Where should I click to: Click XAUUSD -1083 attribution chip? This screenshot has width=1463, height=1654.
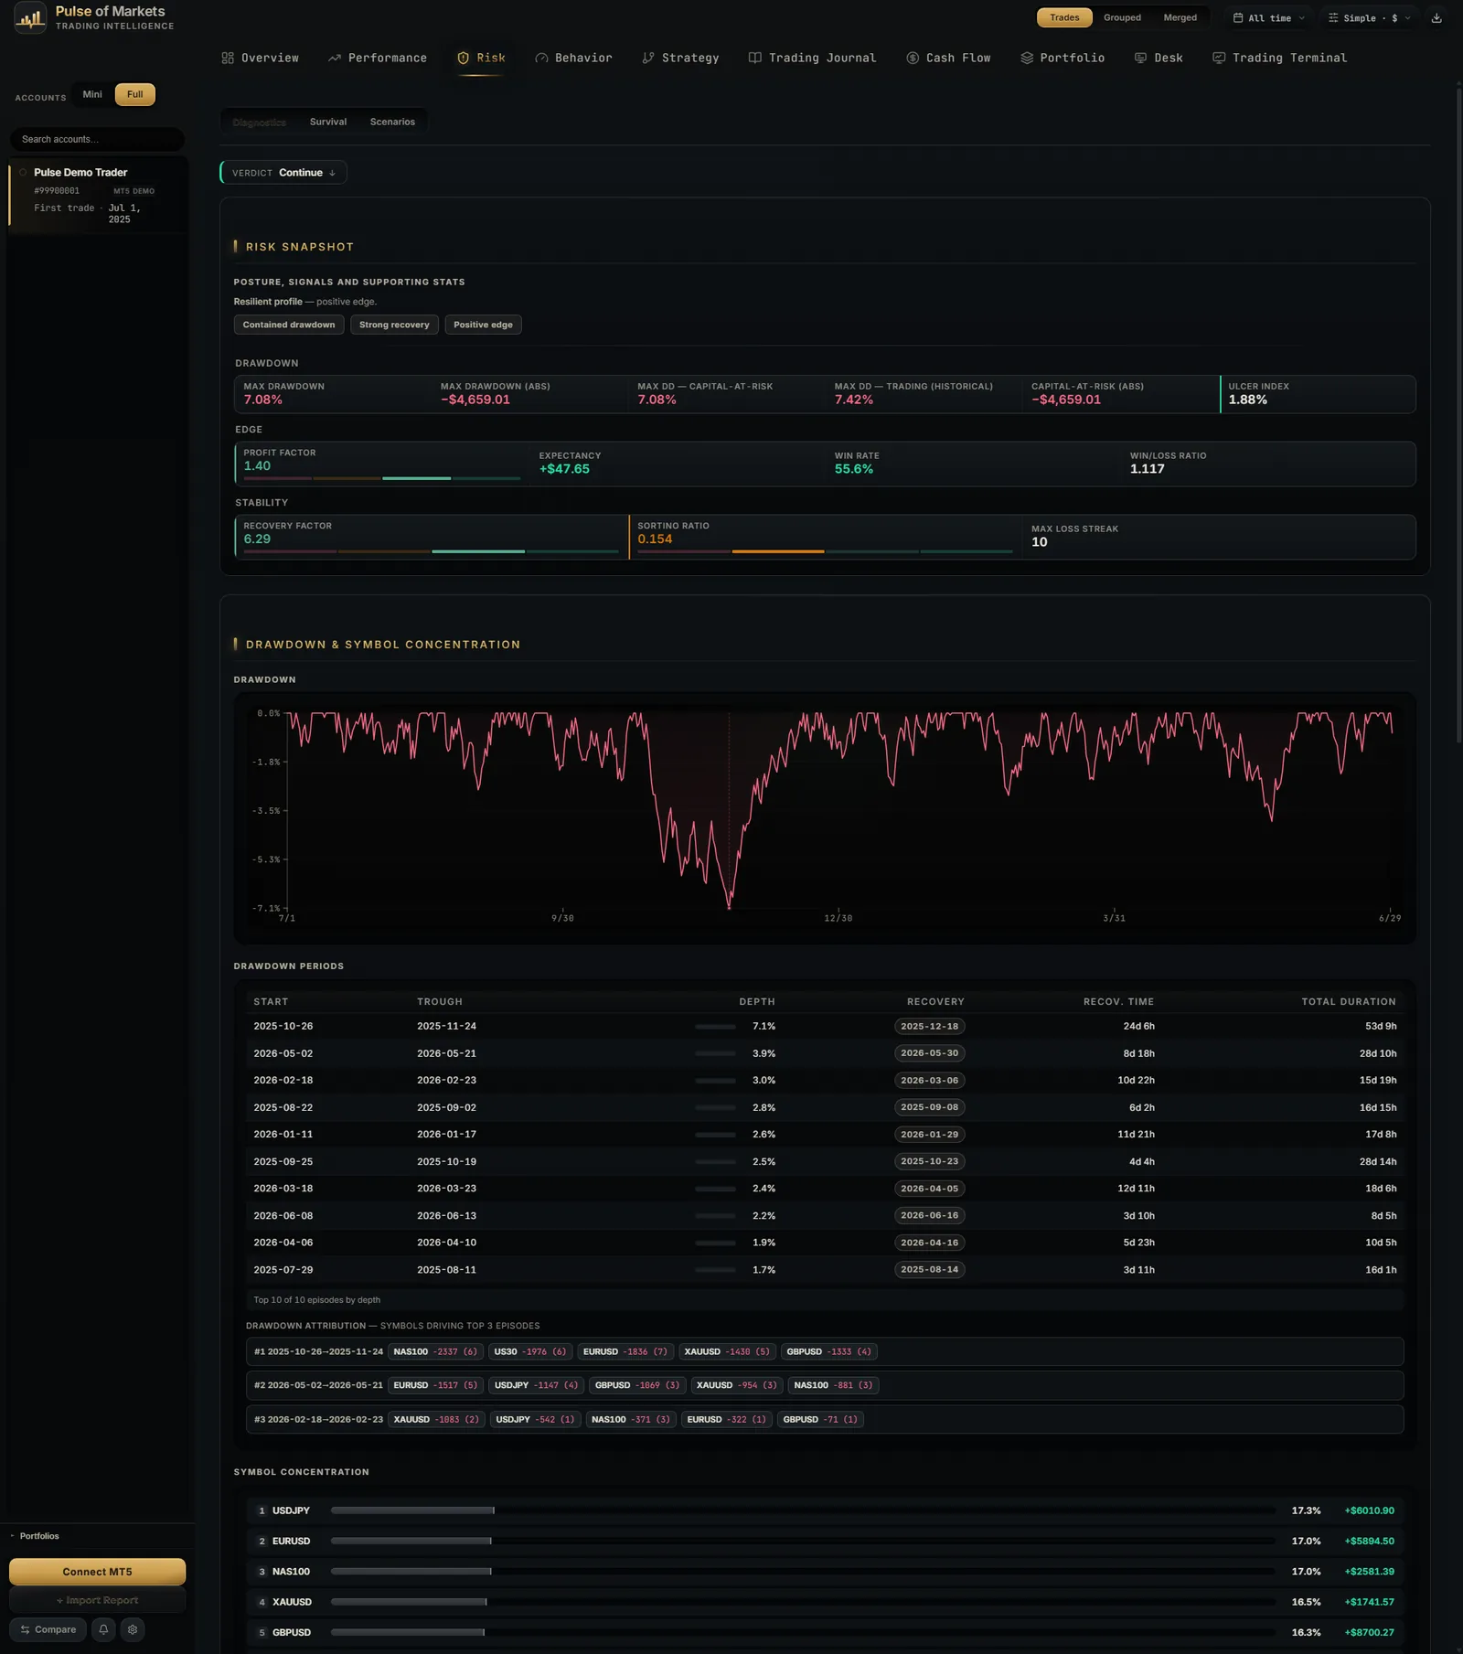pyautogui.click(x=436, y=1419)
